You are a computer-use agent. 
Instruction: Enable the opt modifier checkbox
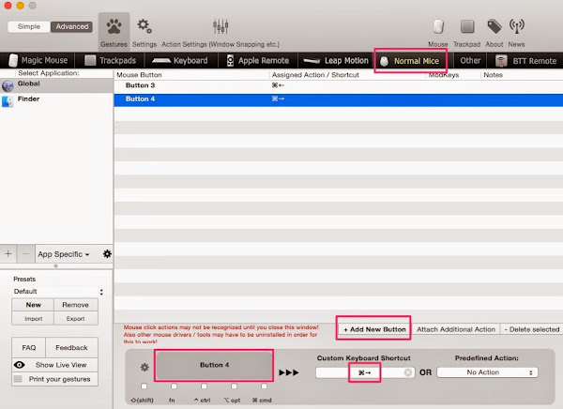[x=234, y=386]
